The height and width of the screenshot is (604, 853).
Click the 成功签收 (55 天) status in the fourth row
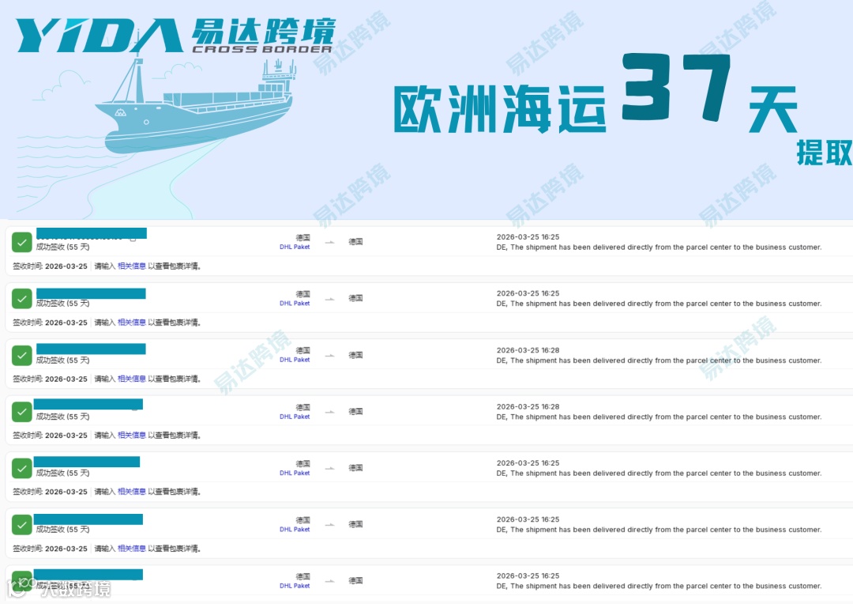coord(62,417)
